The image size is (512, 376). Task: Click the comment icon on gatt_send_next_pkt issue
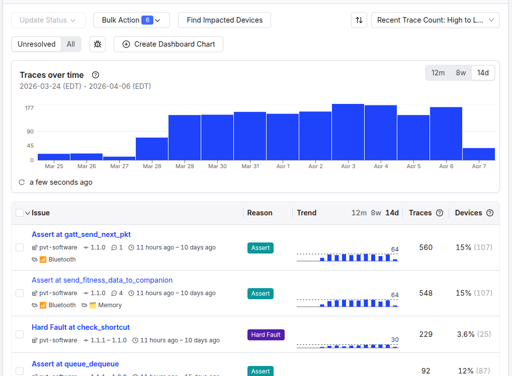(114, 247)
